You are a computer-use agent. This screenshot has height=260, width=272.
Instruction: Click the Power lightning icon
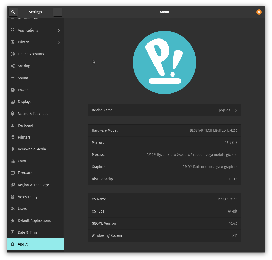tap(12, 90)
